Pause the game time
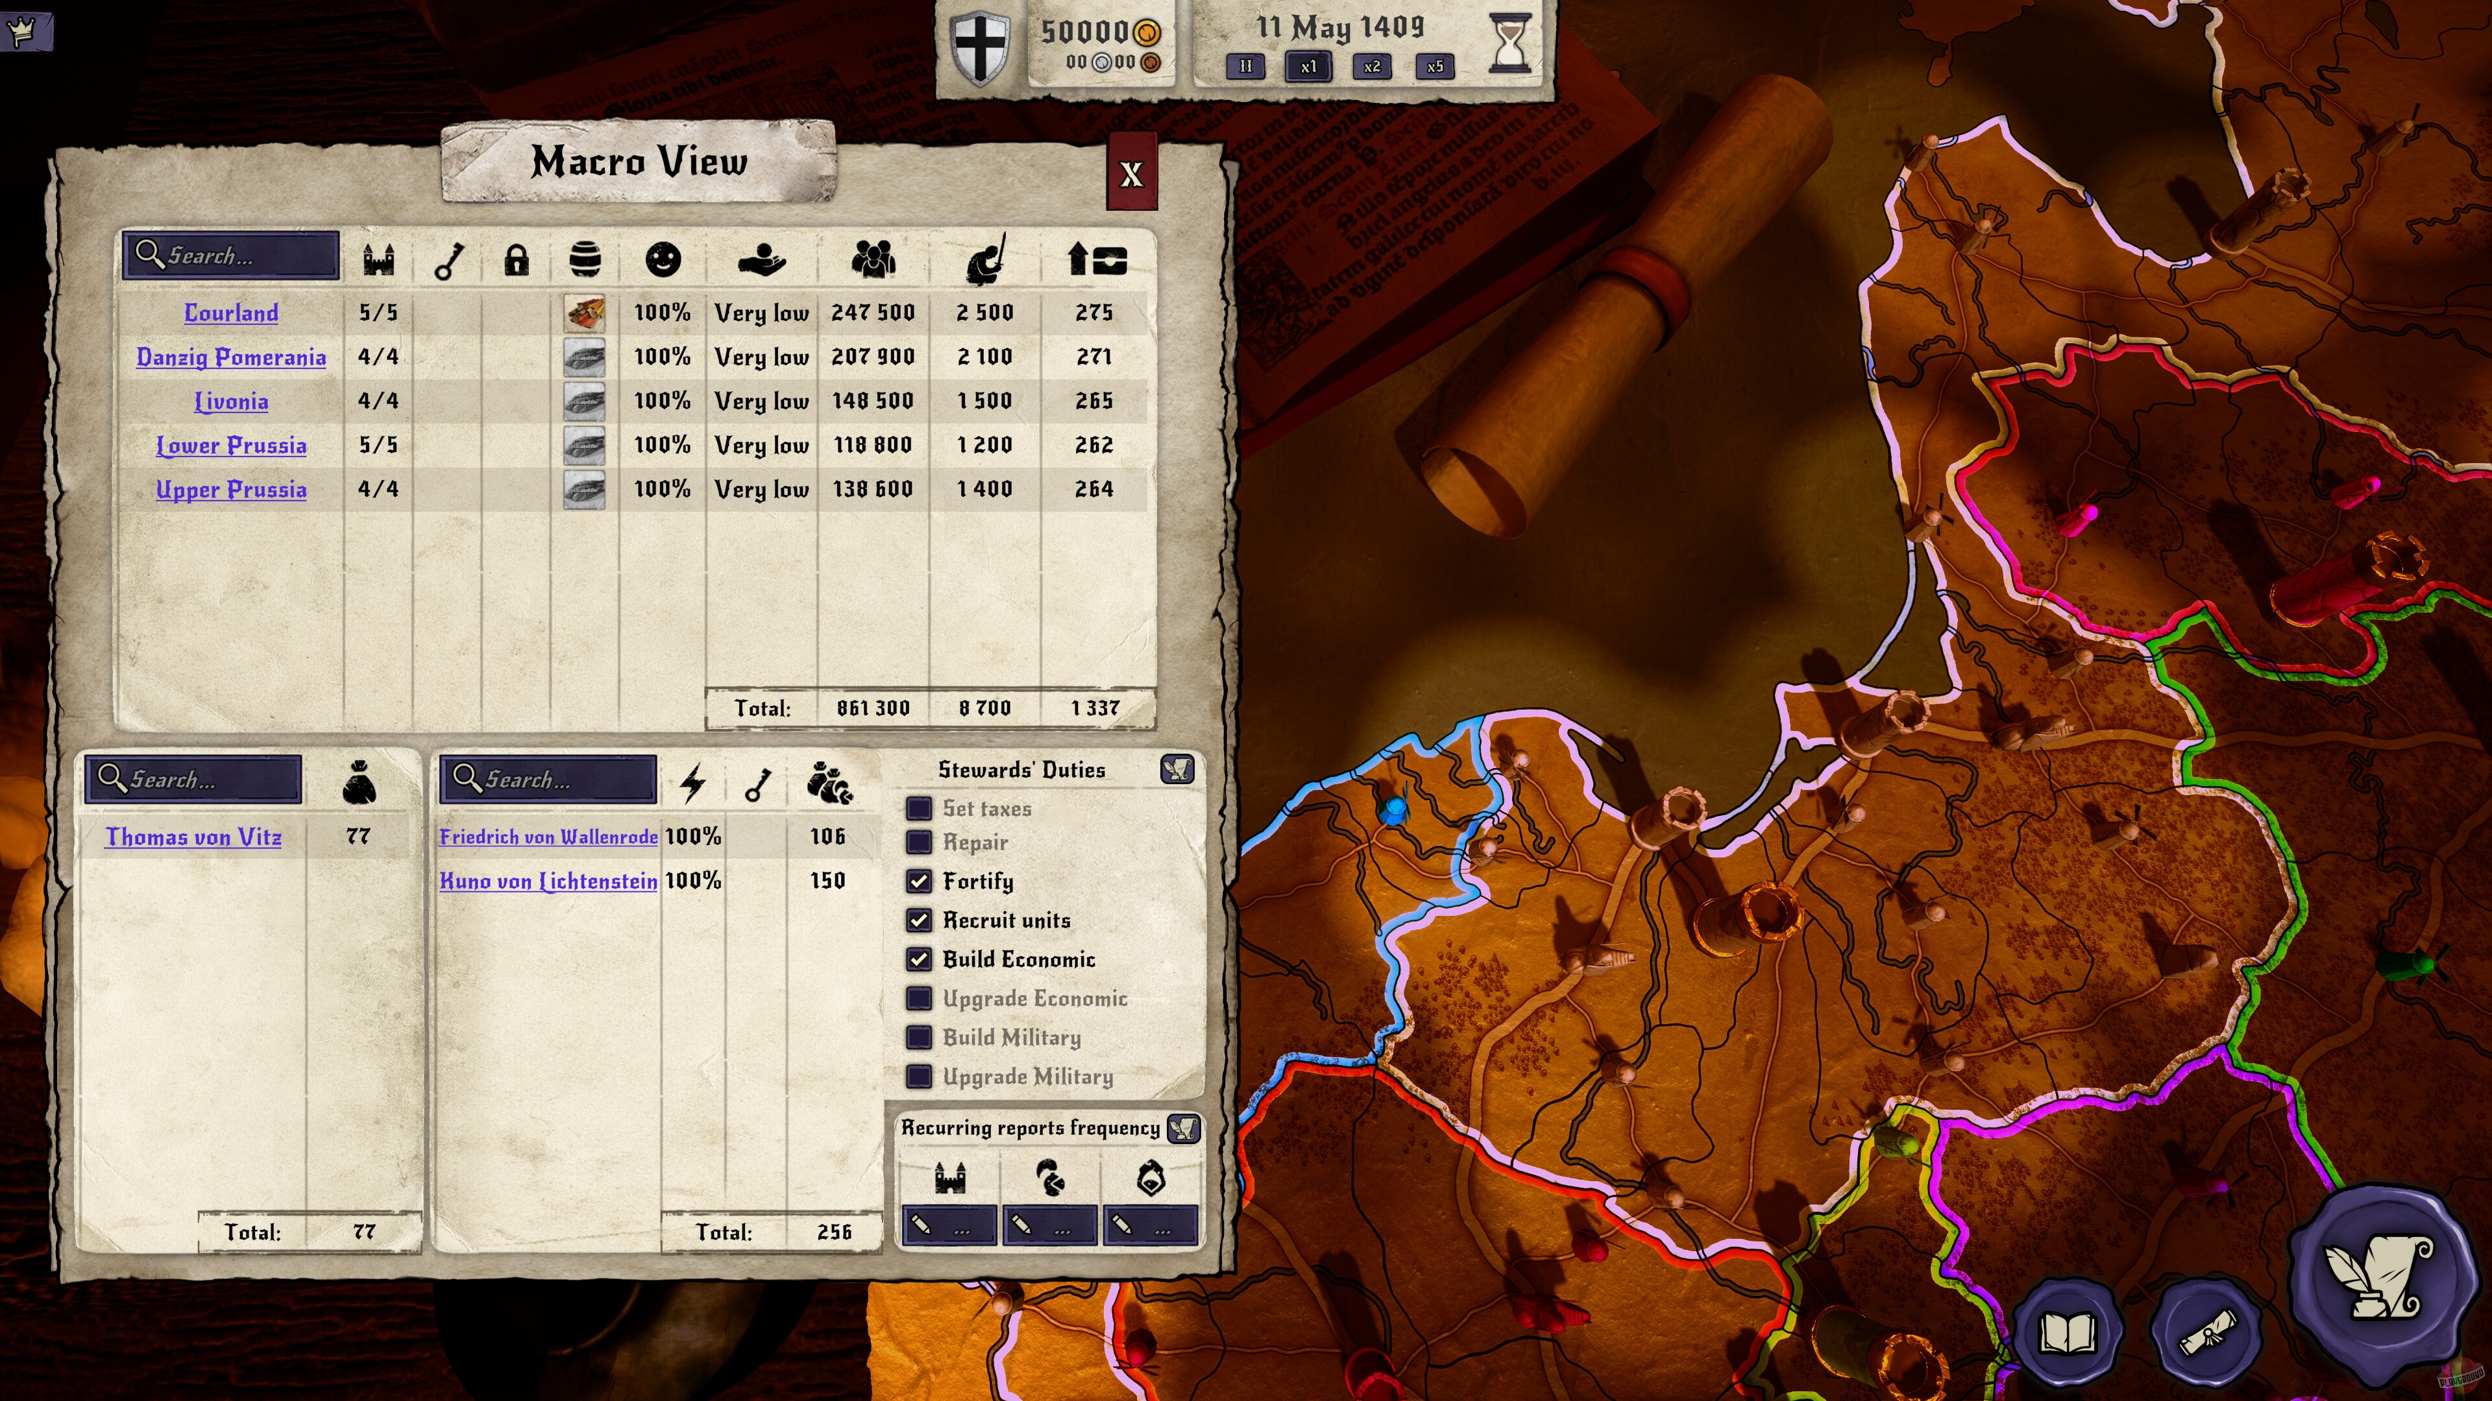 pyautogui.click(x=1245, y=66)
